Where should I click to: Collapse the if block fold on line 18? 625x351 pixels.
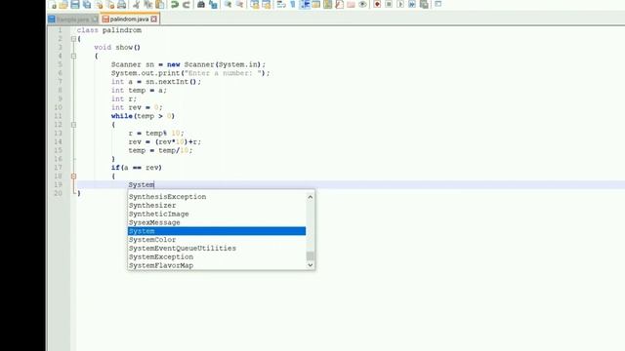pos(74,176)
